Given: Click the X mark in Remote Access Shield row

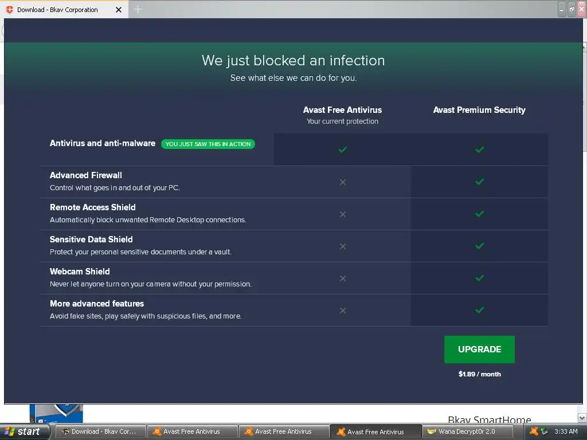Looking at the screenshot, I should pyautogui.click(x=343, y=214).
